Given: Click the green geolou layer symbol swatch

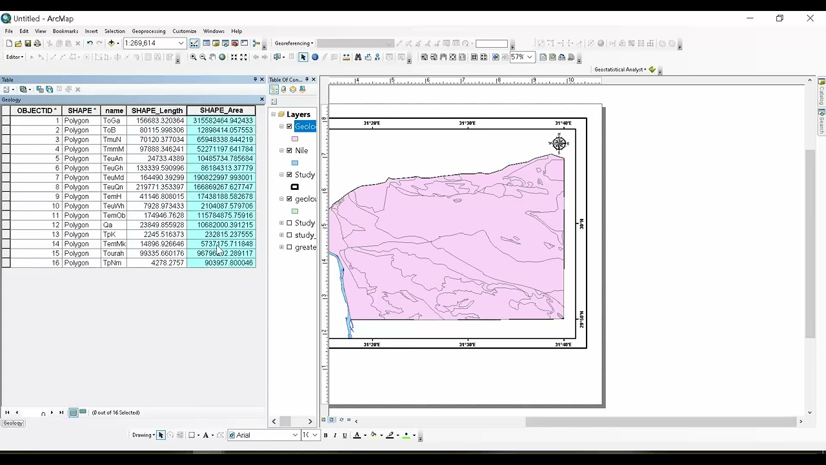Looking at the screenshot, I should 295,211.
